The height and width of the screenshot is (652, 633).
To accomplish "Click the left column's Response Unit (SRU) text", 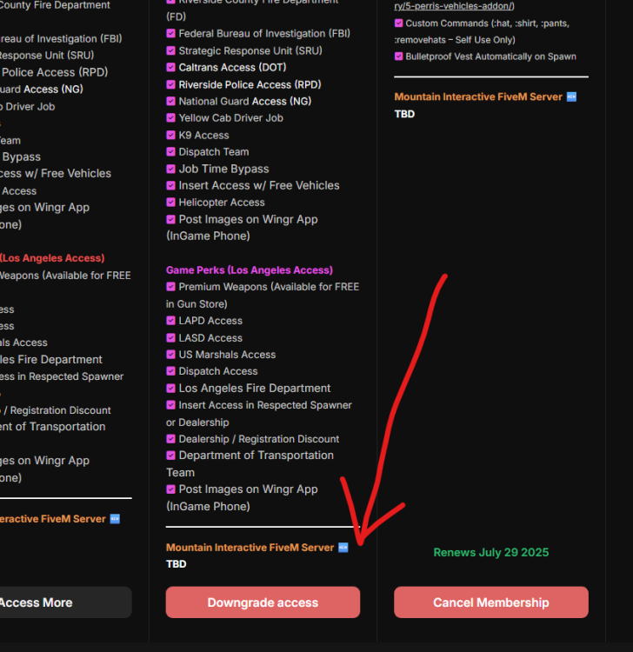I will click(x=47, y=56).
